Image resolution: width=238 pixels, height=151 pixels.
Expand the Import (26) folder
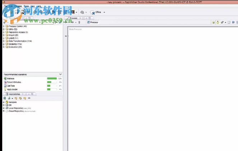4,35
